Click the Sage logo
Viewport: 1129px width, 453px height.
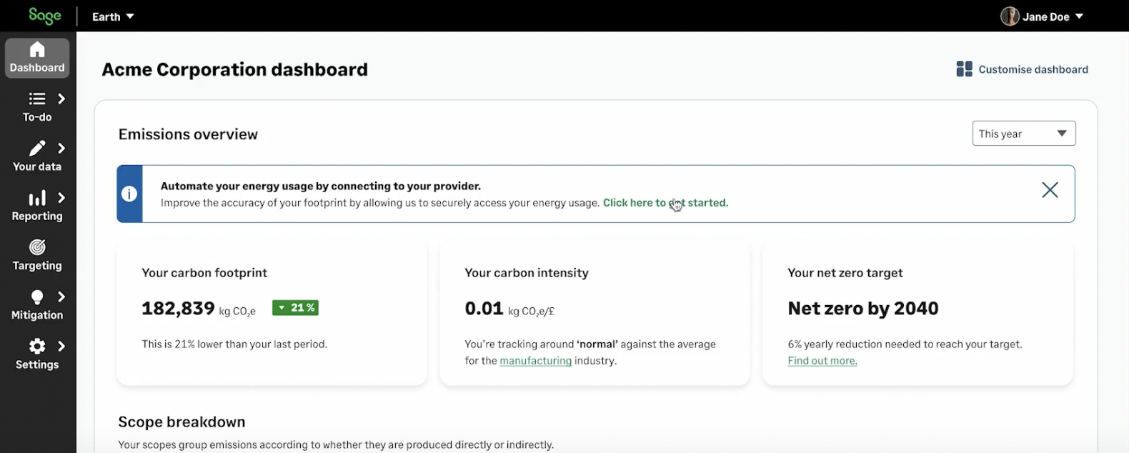pyautogui.click(x=44, y=16)
